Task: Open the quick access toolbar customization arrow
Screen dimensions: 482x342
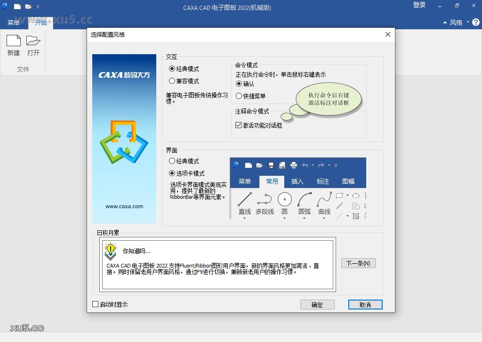Action: (x=336, y=165)
